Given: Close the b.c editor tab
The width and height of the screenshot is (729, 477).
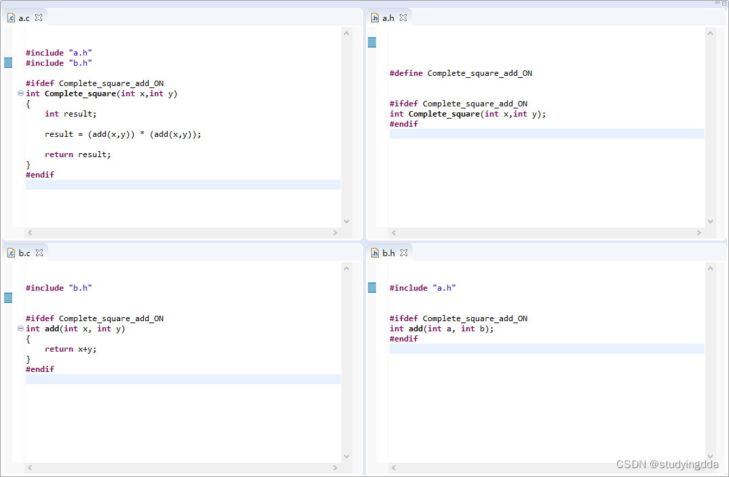Looking at the screenshot, I should coord(39,253).
